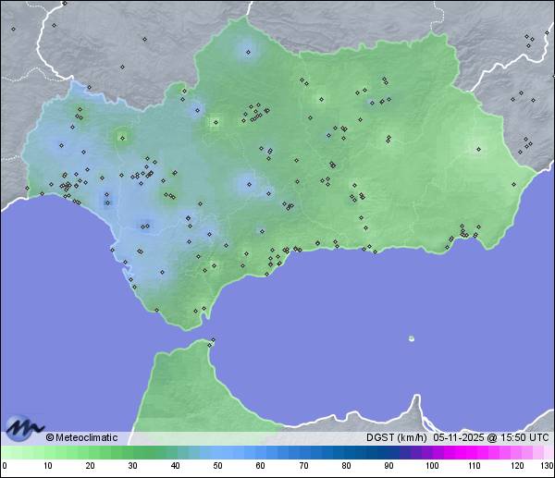Click the 30 km/h green scale segment

[132, 452]
